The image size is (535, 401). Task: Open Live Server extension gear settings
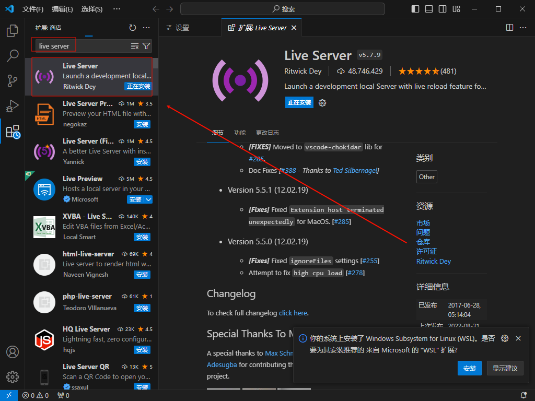click(322, 103)
